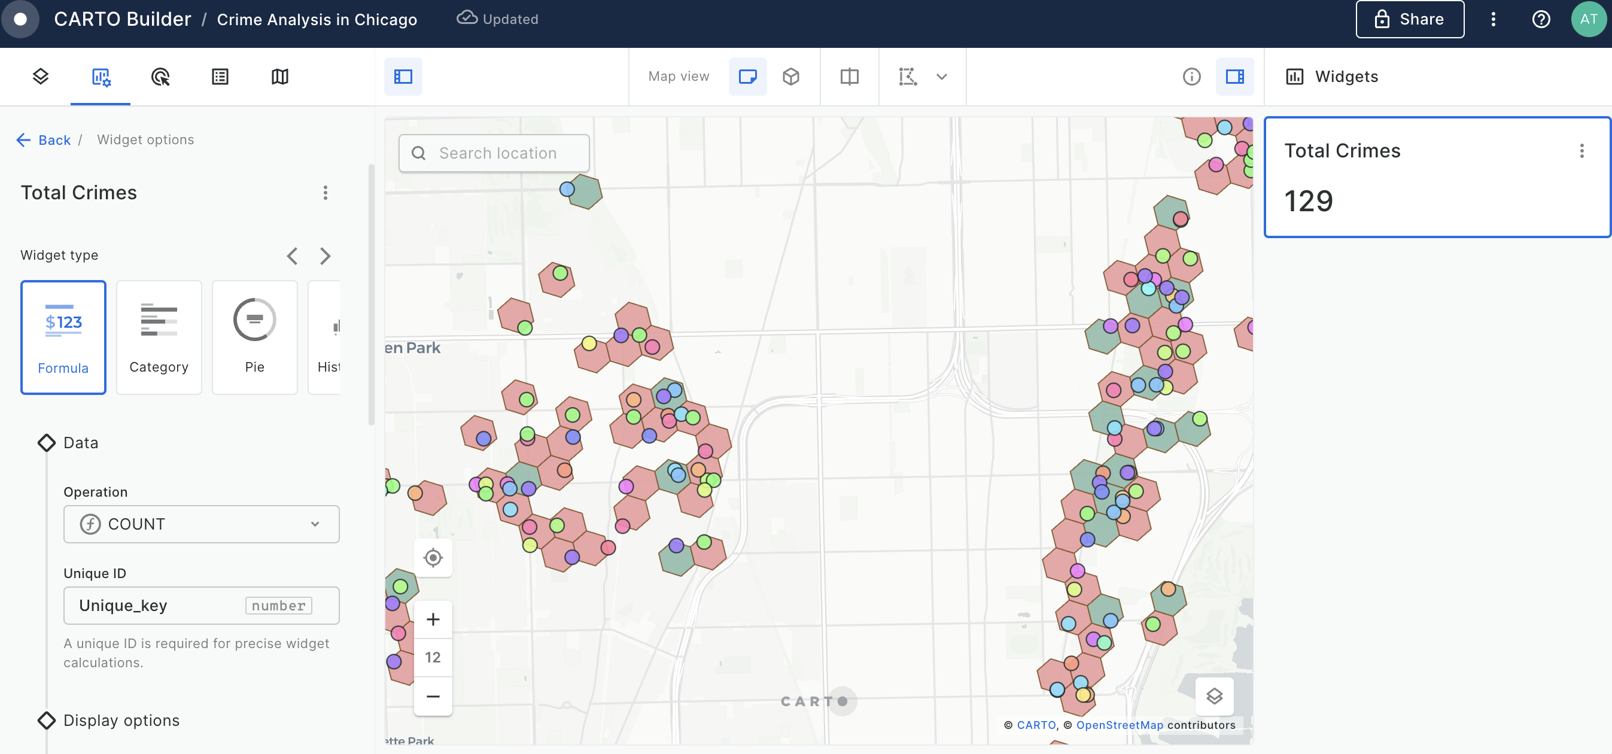1612x754 pixels.
Task: Click the locate me target icon
Action: 433,557
